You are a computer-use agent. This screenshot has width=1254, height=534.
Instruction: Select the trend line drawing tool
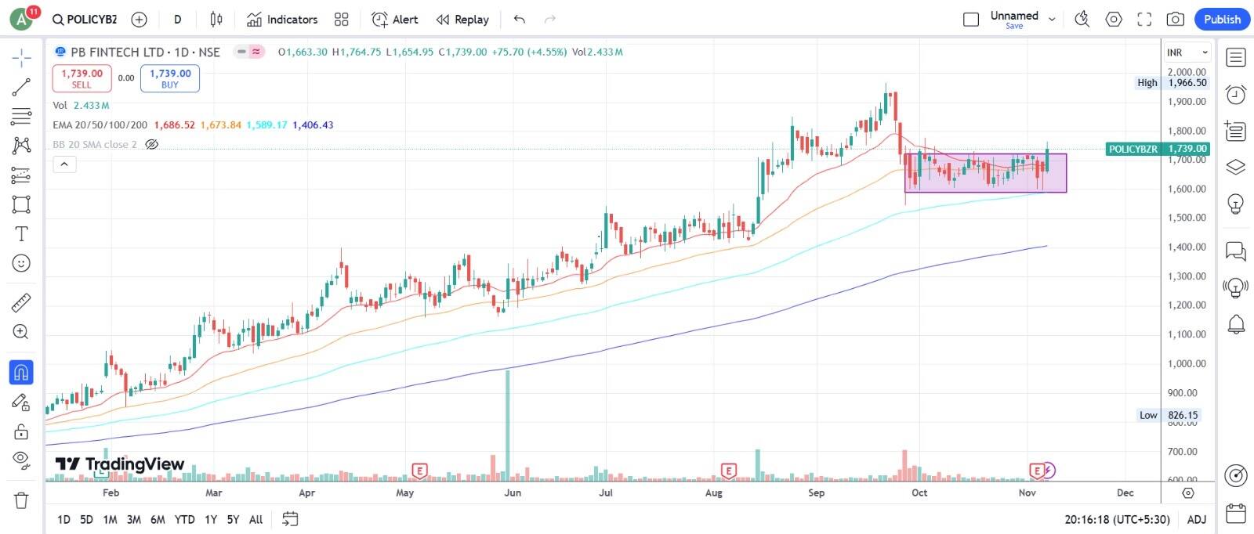click(x=21, y=87)
